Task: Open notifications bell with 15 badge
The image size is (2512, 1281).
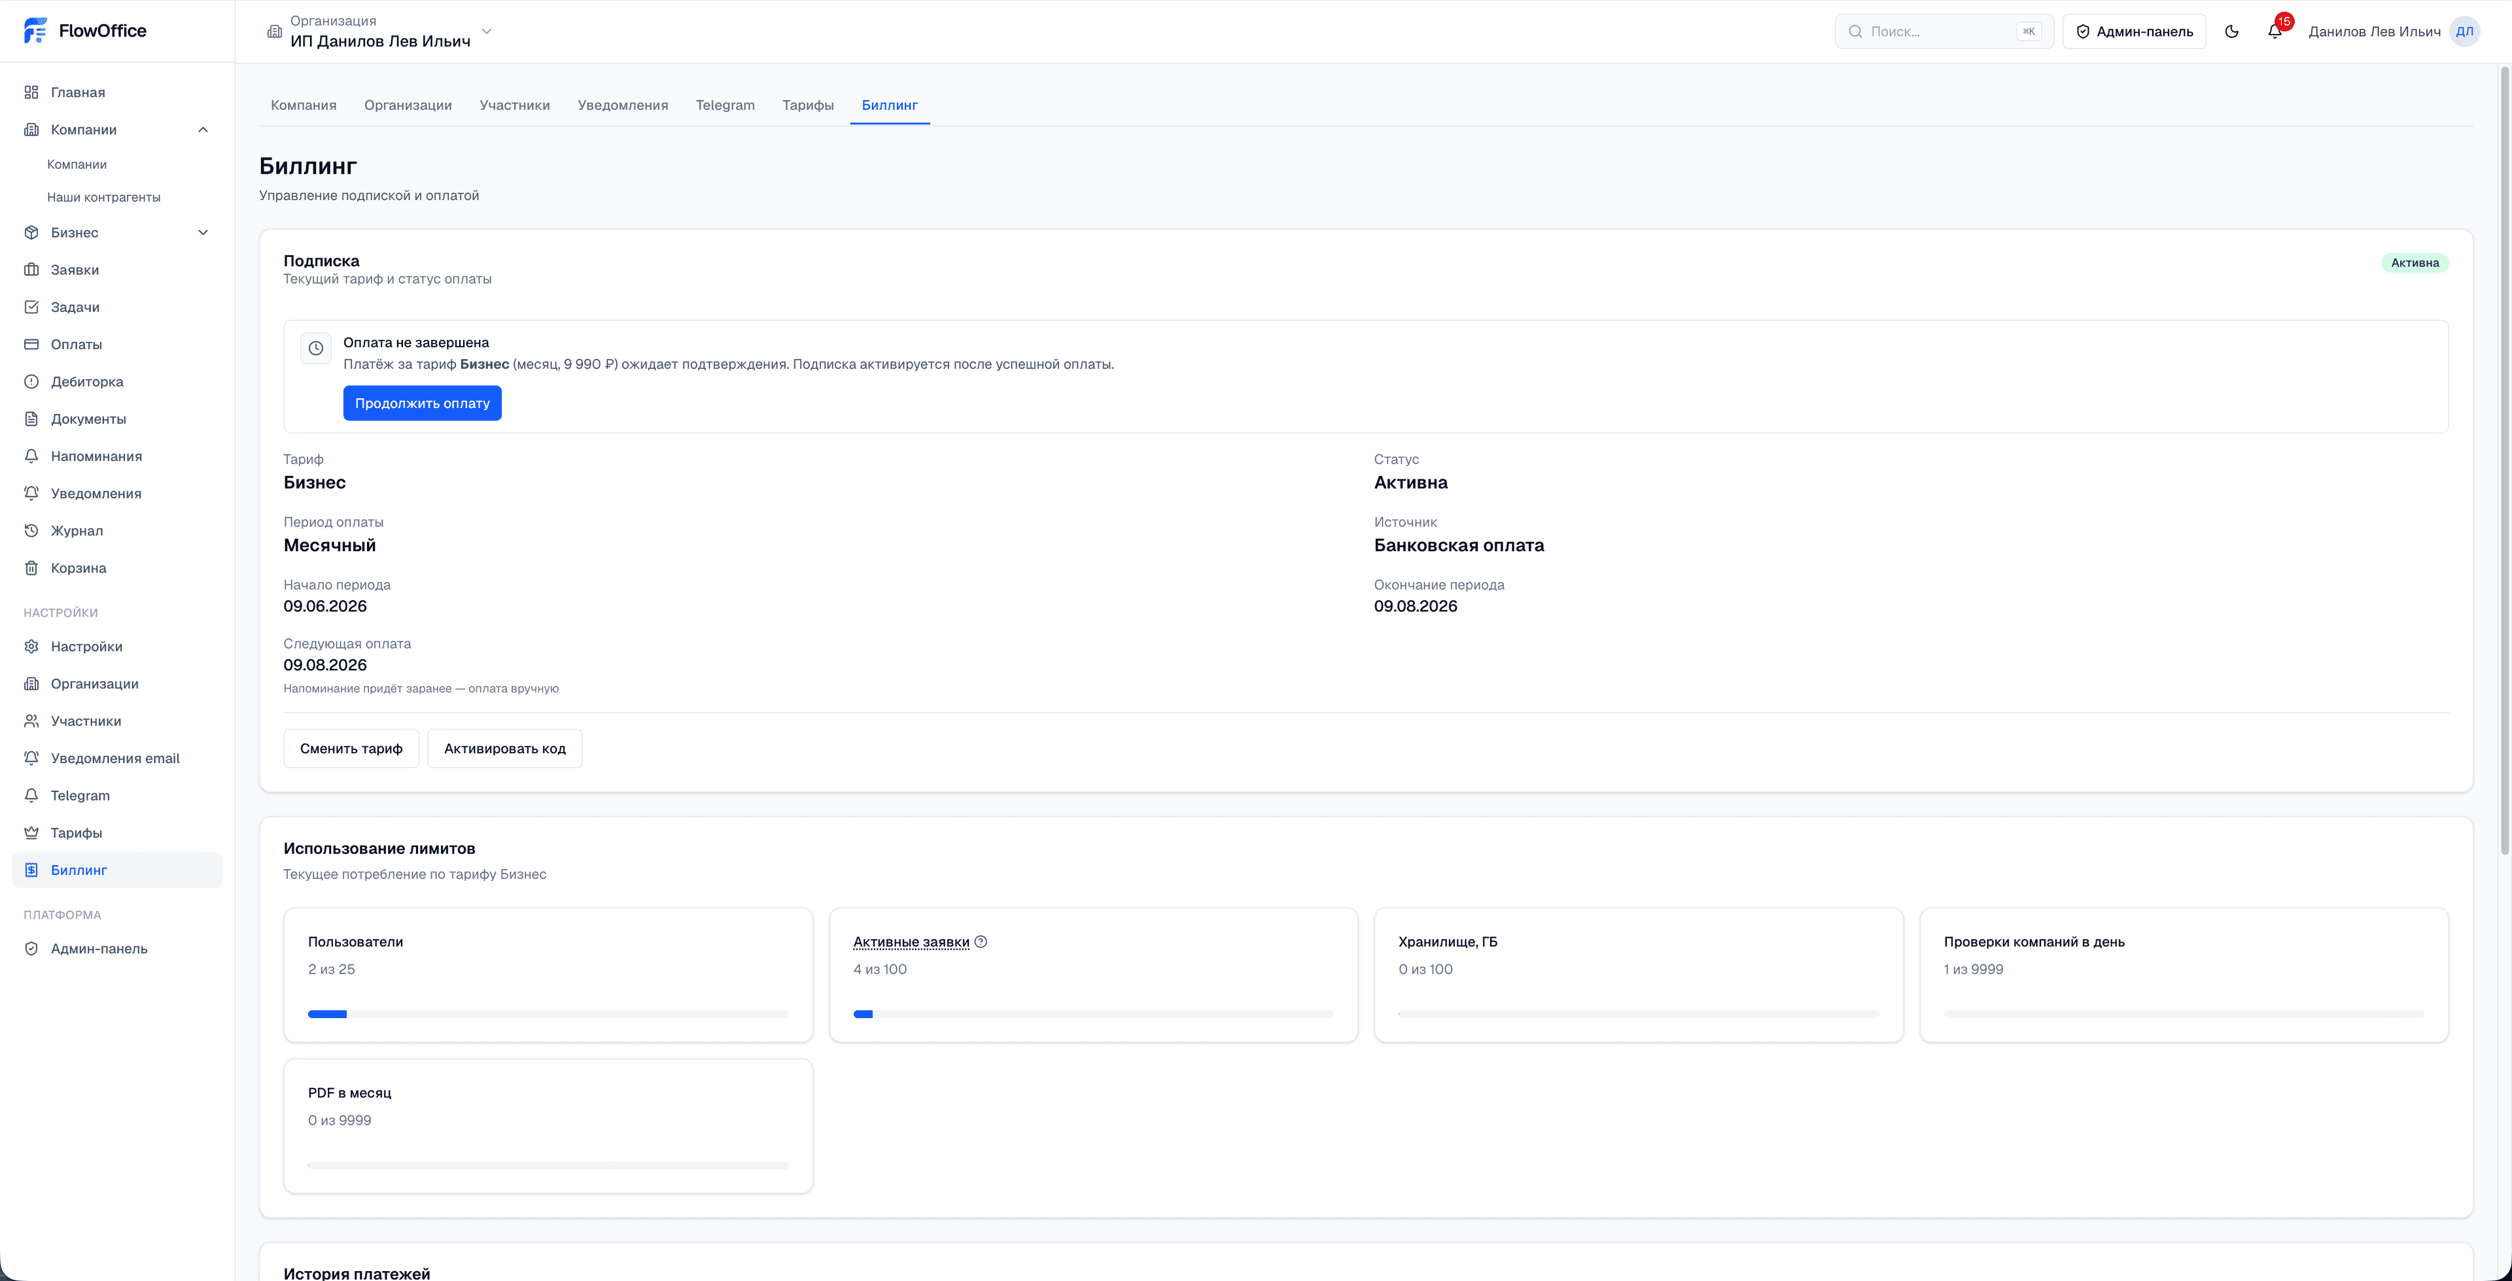Action: point(2275,31)
